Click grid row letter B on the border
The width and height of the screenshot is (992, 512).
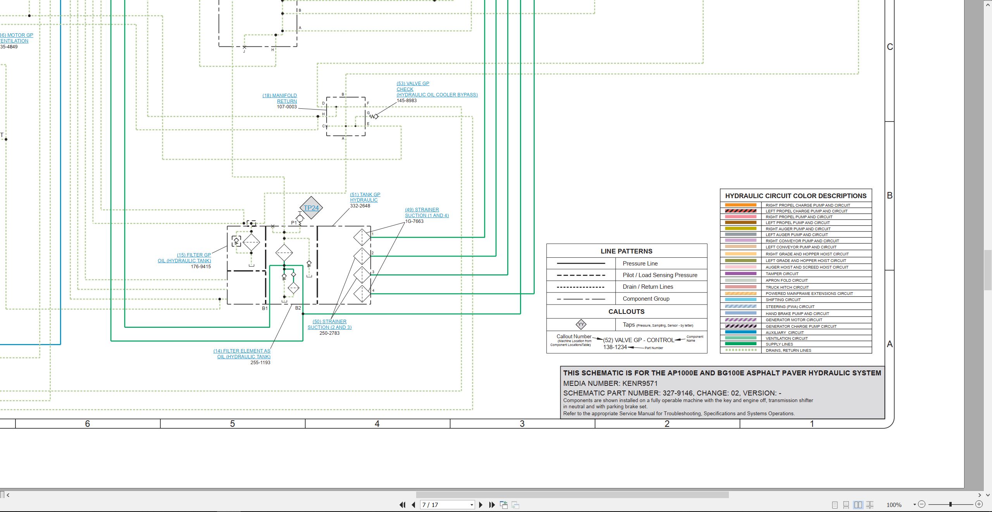(x=890, y=195)
